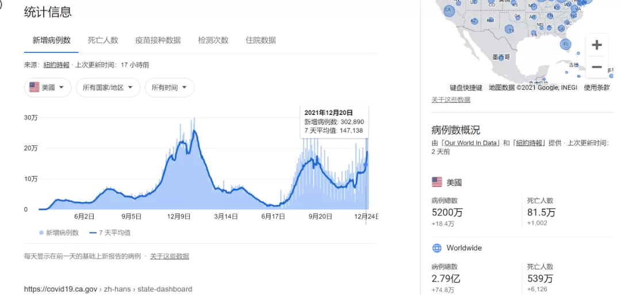
Task: Select the 疫苗接种数据 tab
Action: coord(158,40)
